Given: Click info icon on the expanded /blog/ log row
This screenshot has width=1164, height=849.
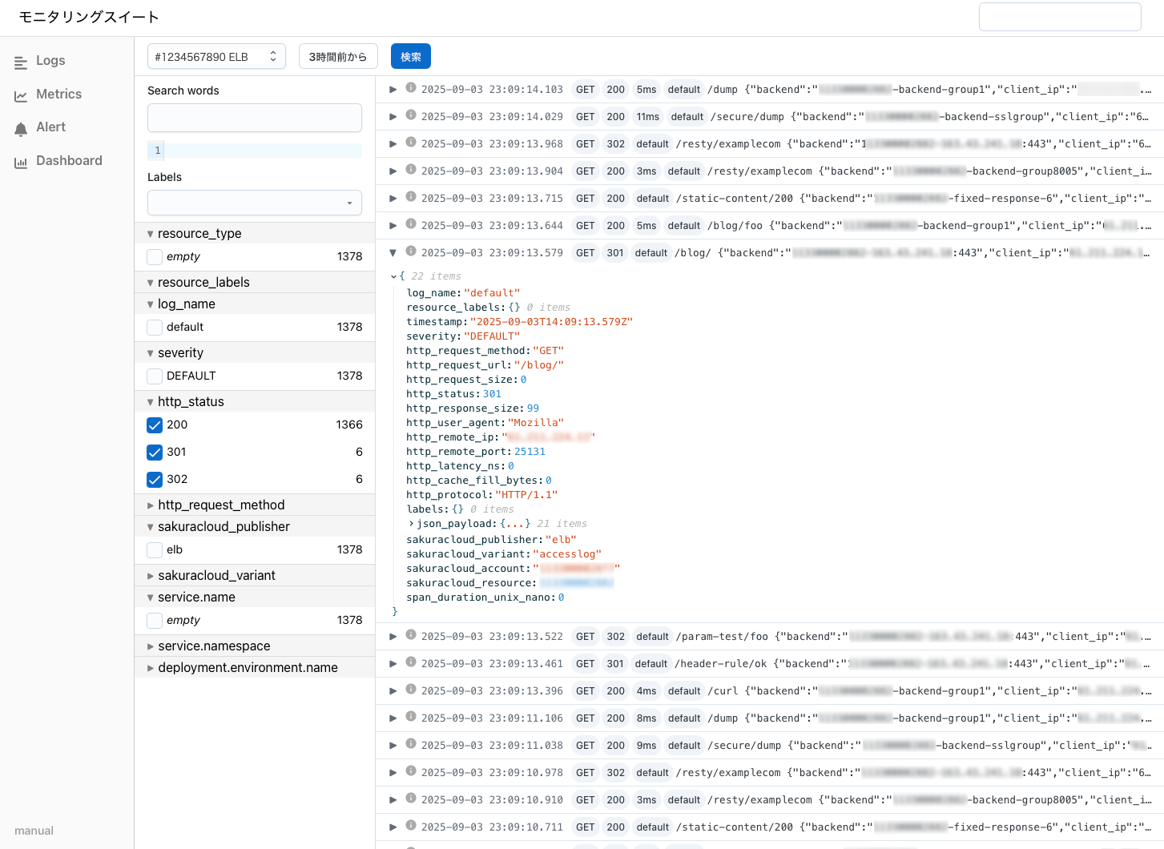Looking at the screenshot, I should pos(411,251).
